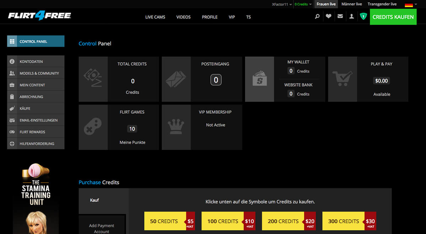The image size is (426, 234).
Task: Click the Flirt Games points value 10
Action: pyautogui.click(x=132, y=129)
